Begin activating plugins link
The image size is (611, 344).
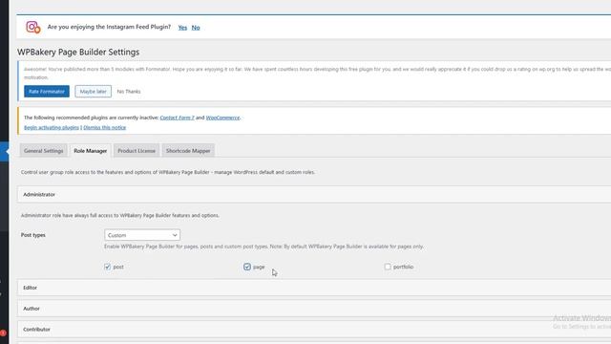tap(52, 127)
